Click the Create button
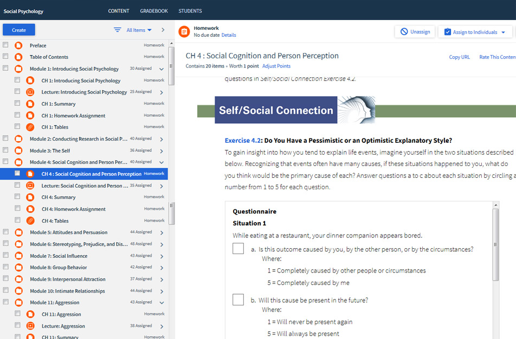Viewport: 516px width, 339px height. [x=19, y=30]
